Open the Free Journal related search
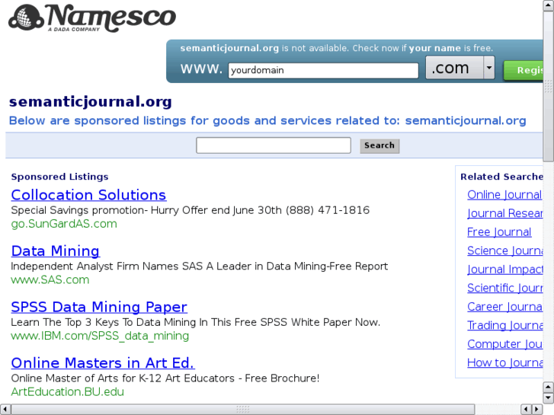 tap(499, 232)
